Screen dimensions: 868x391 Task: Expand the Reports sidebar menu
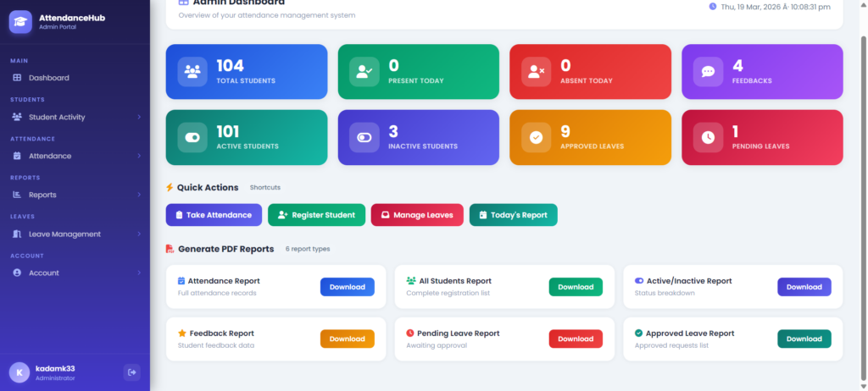(75, 195)
